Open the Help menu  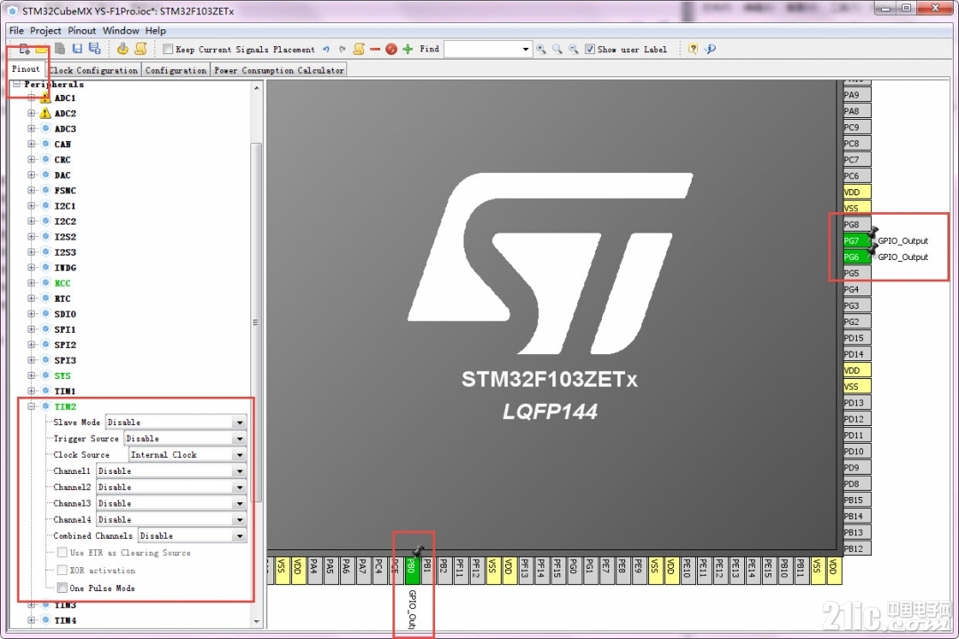coord(155,30)
